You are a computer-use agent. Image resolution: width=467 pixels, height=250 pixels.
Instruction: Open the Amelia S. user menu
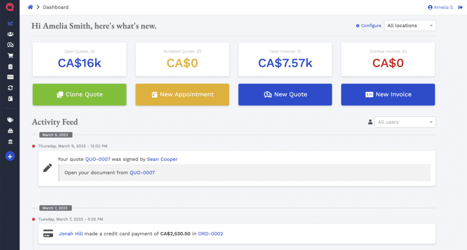click(441, 7)
